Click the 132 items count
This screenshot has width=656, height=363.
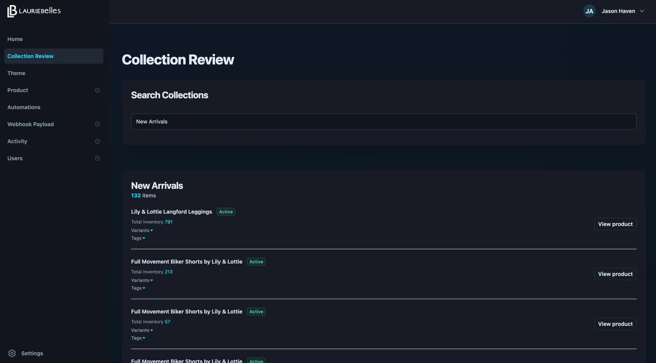click(143, 195)
